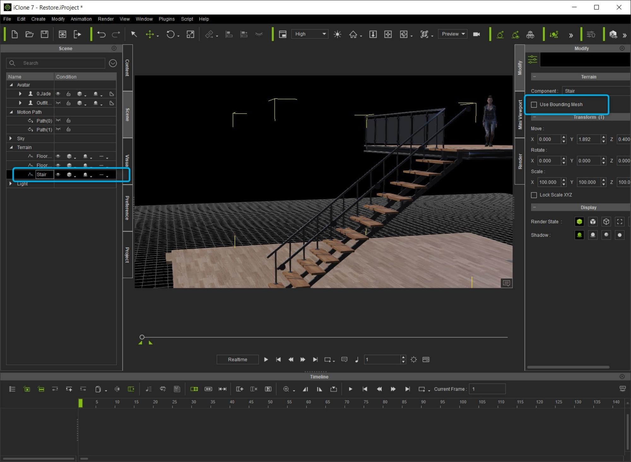Click the playback scrubber handle circle
Image resolution: width=631 pixels, height=462 pixels.
pyautogui.click(x=142, y=337)
